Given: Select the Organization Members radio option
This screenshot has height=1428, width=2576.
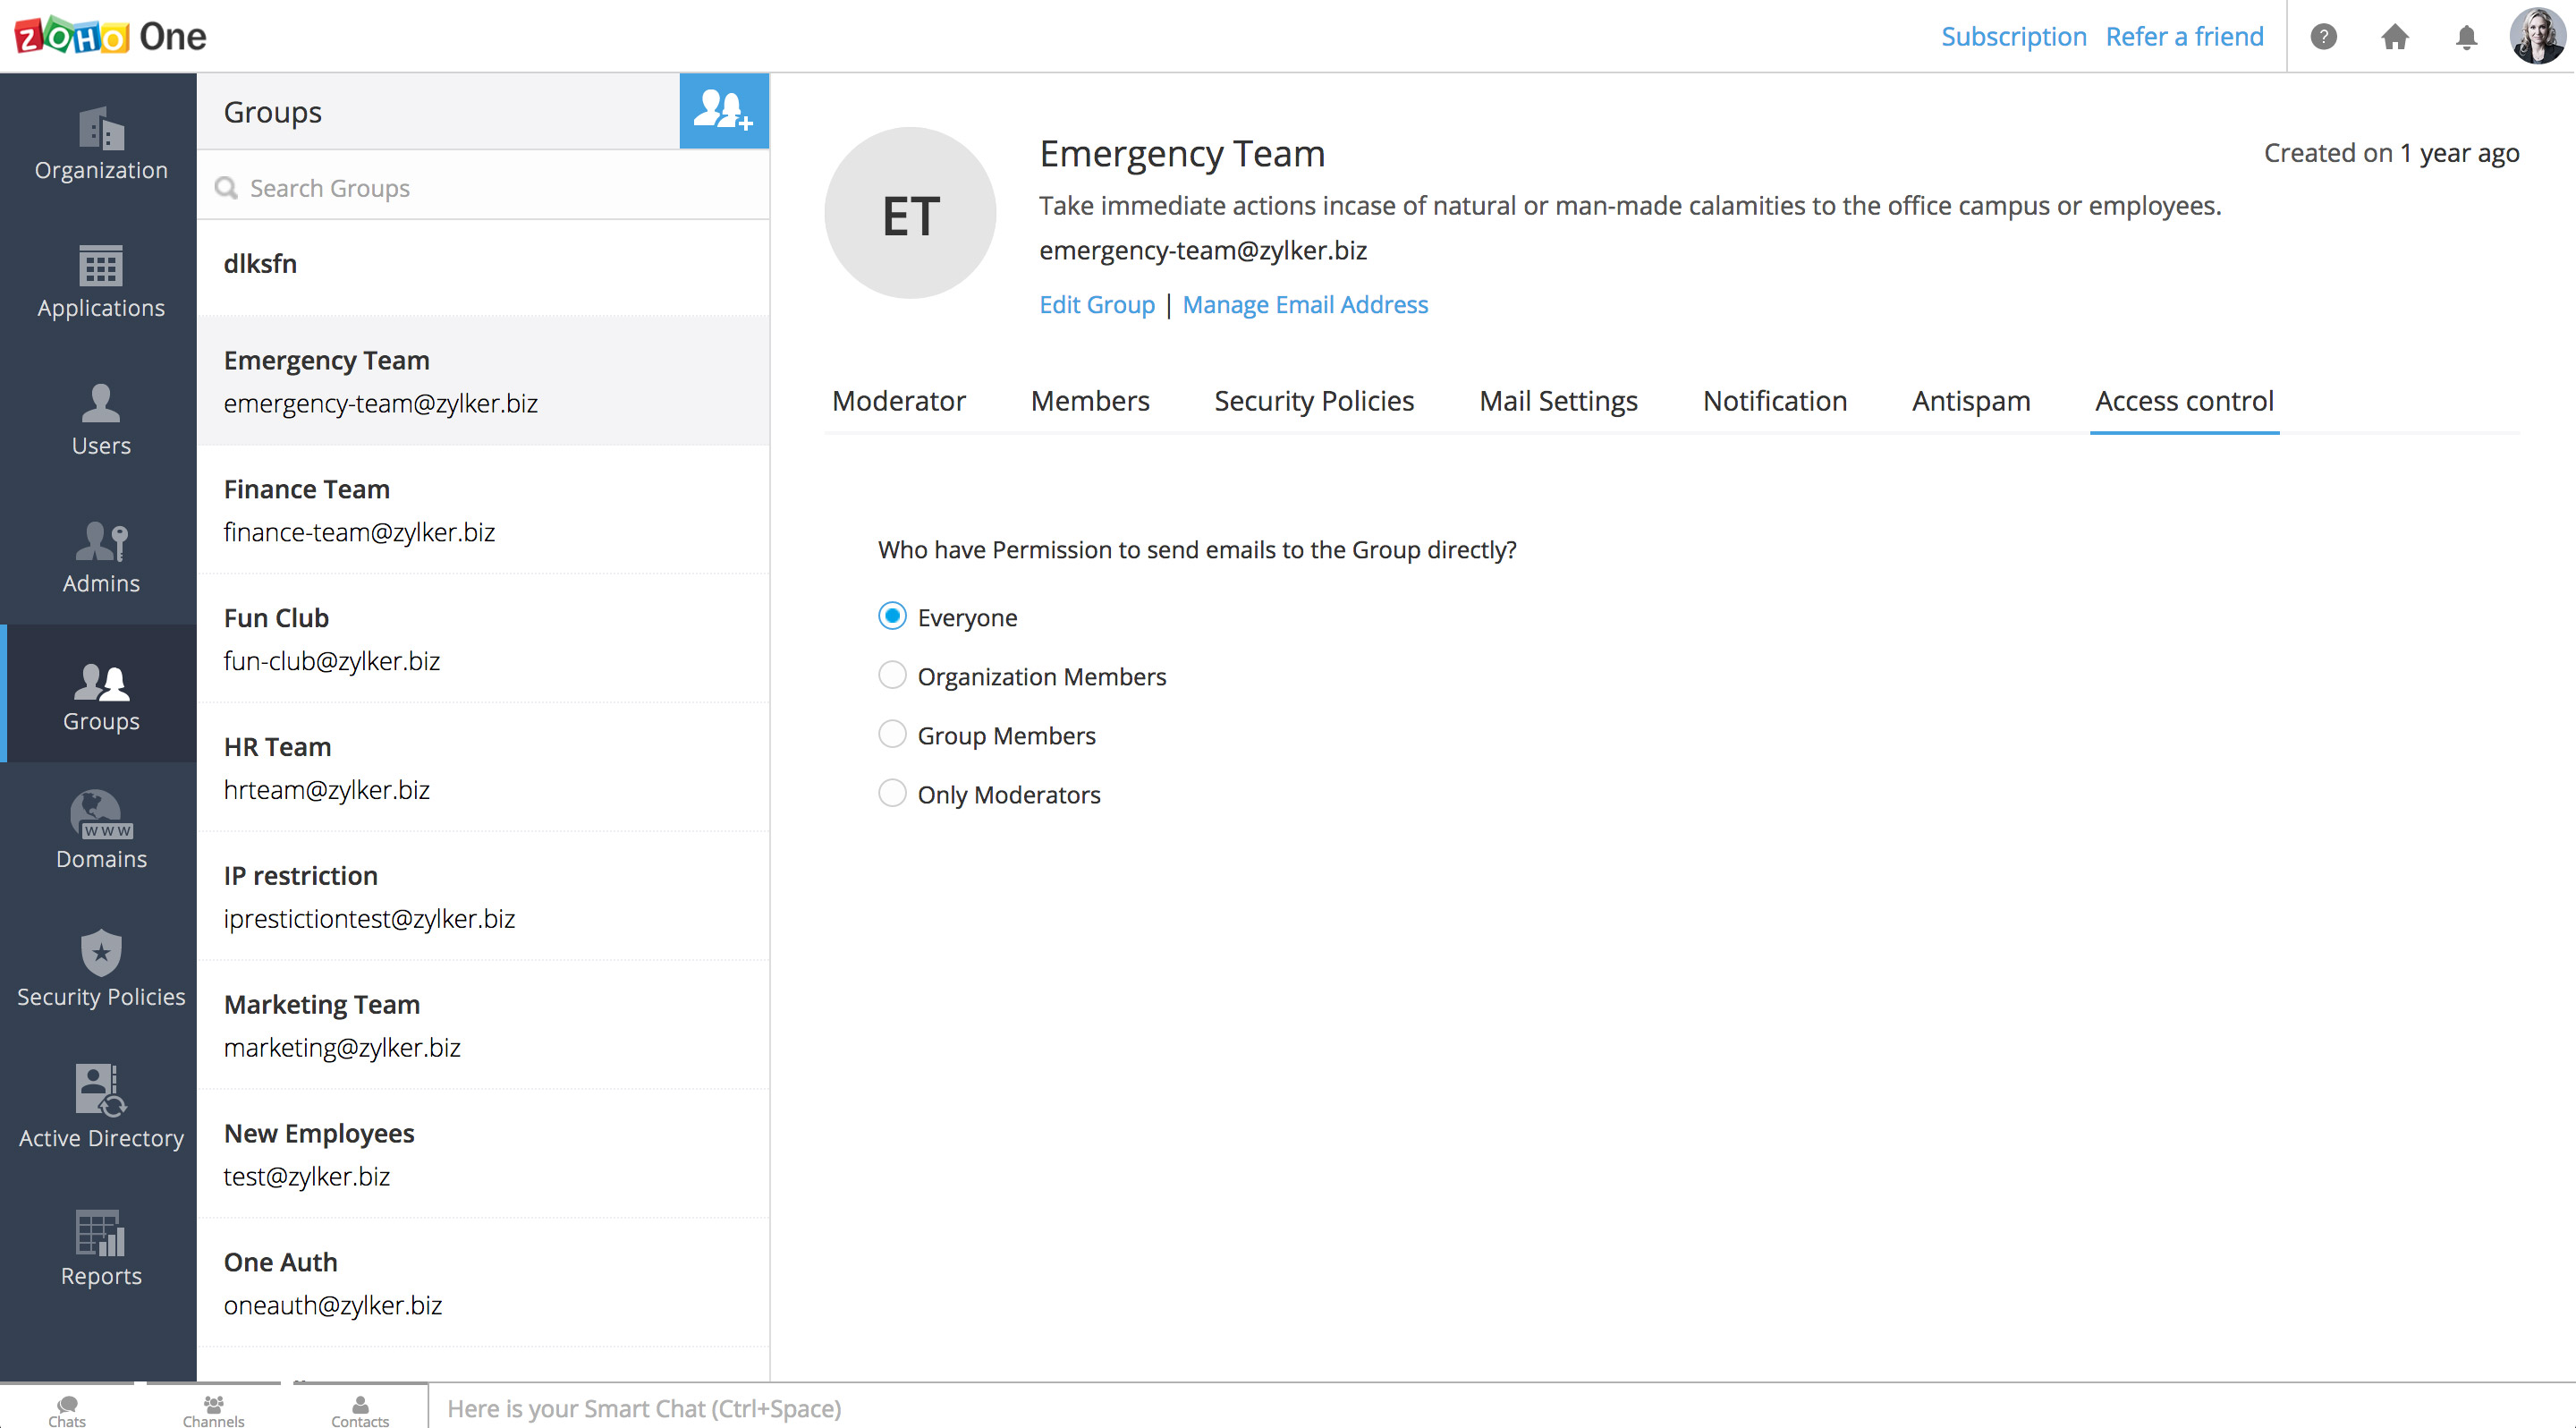Looking at the screenshot, I should tap(892, 676).
